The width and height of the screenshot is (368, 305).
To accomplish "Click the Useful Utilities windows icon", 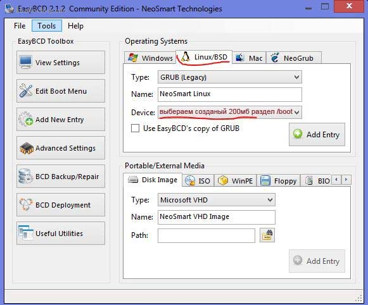I will 26,233.
